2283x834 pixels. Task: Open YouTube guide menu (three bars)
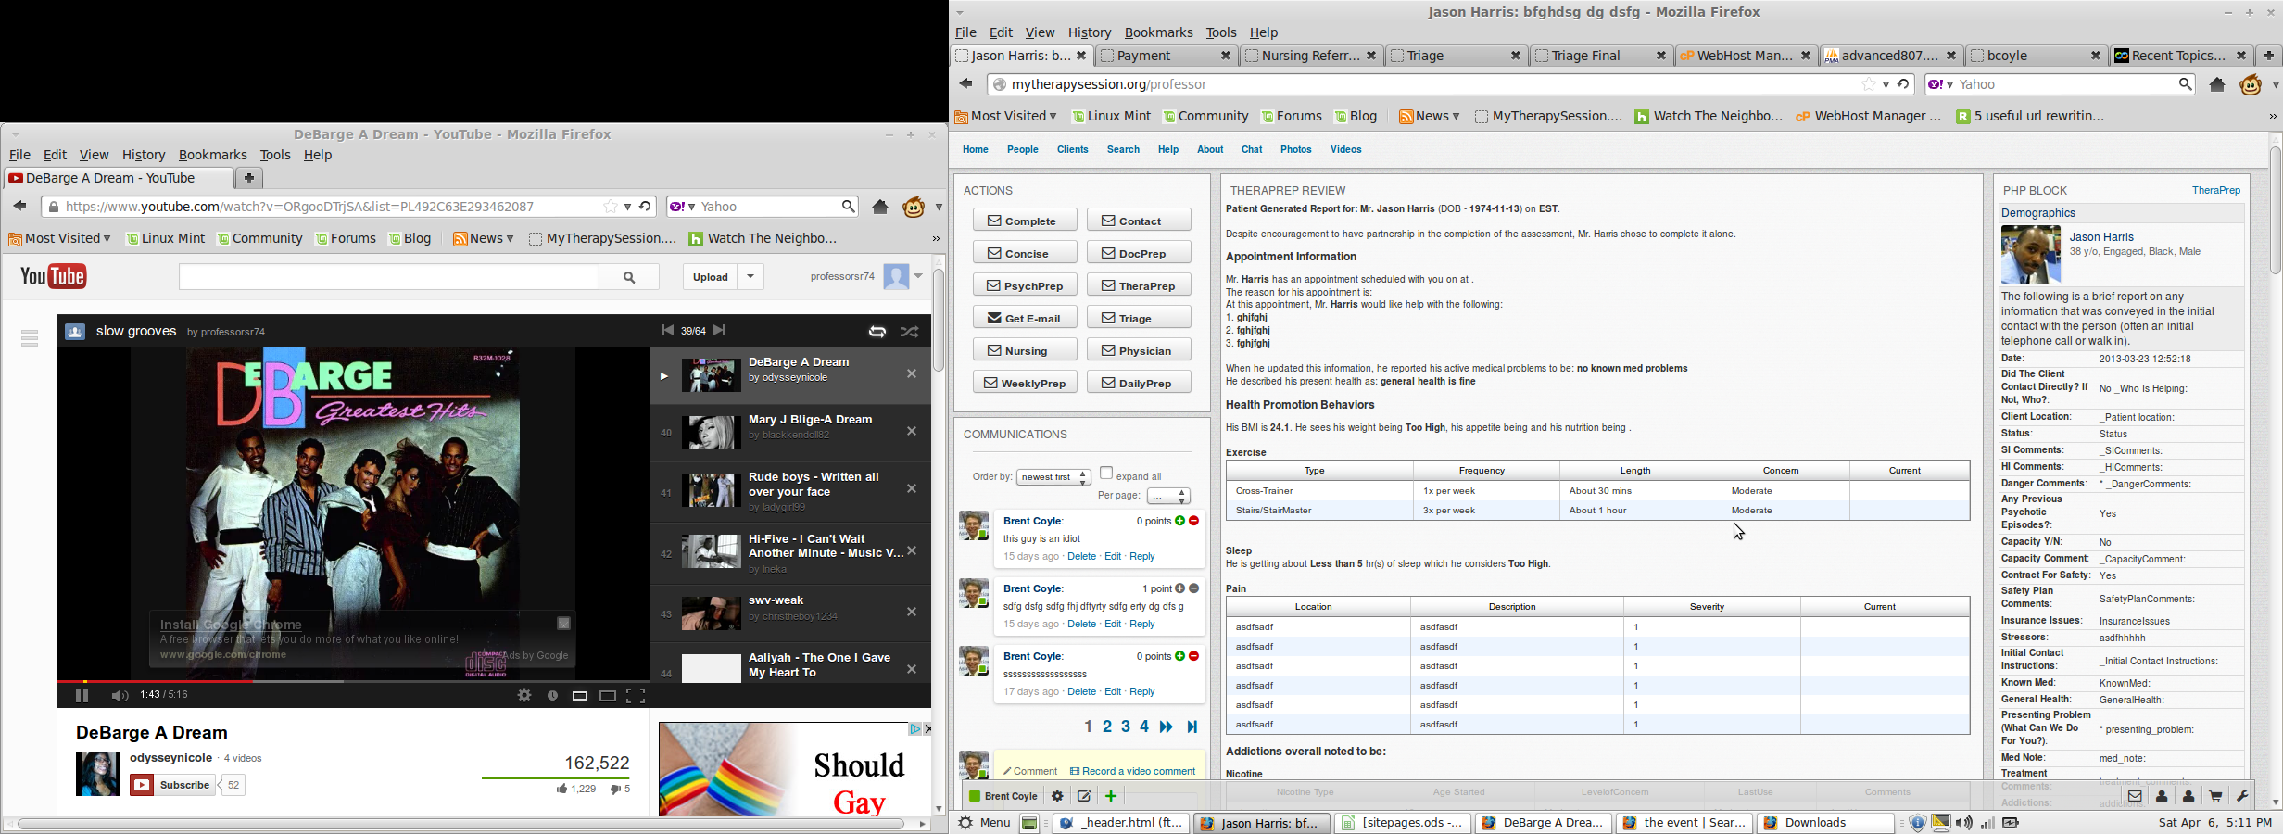pos(30,339)
